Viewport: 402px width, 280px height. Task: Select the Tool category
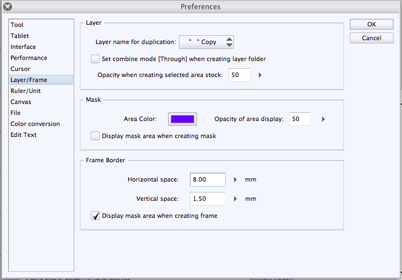[x=17, y=25]
